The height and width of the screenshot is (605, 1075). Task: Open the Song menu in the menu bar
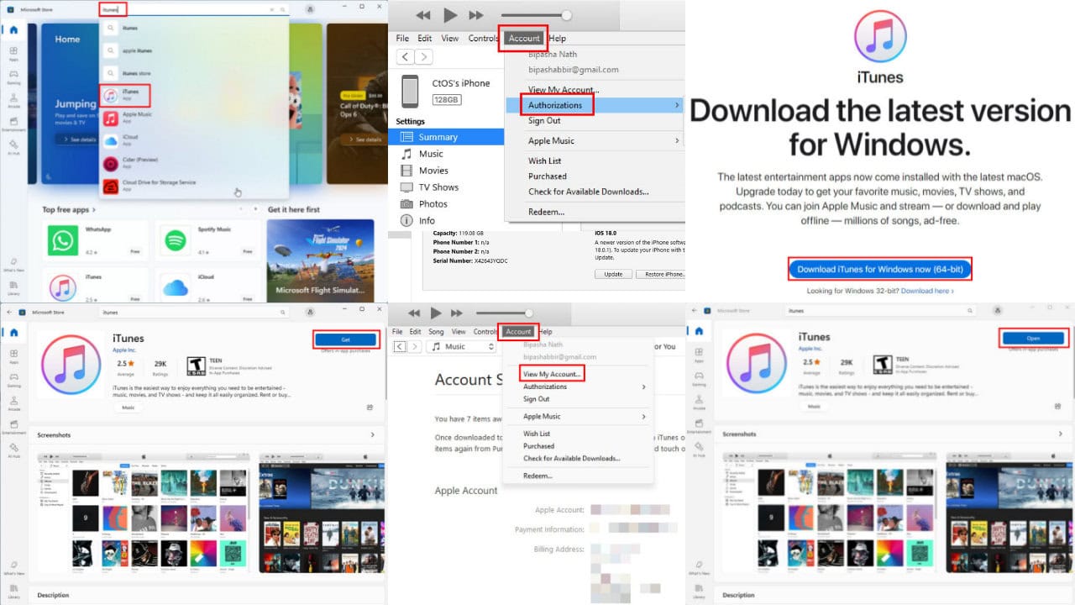coord(436,332)
